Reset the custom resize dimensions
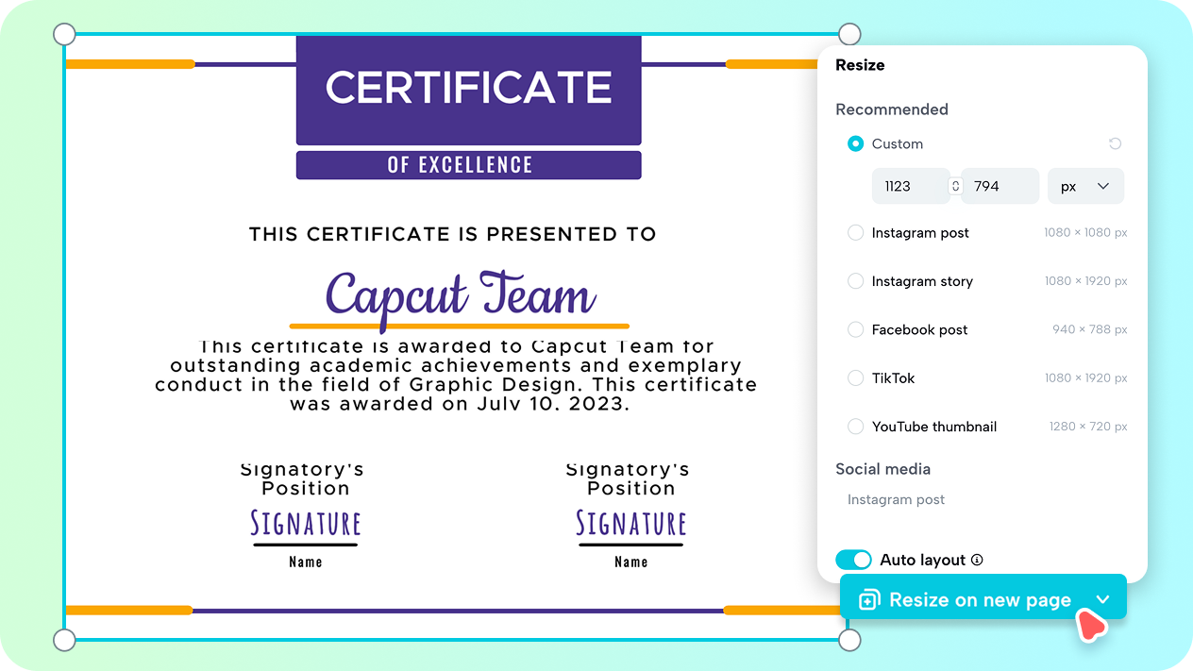Screen dimensions: 1193x671 (x=1115, y=143)
